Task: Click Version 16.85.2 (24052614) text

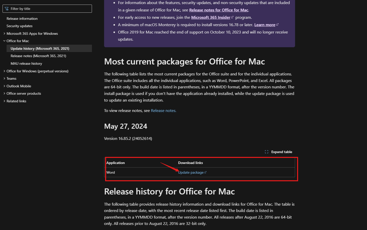Action: point(128,138)
